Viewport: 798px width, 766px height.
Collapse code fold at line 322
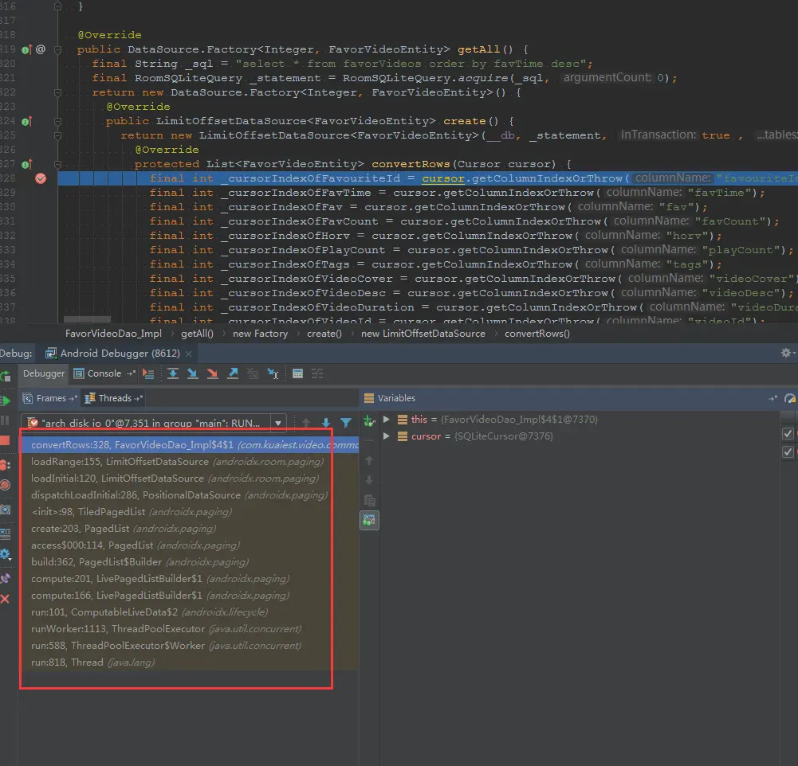coord(57,92)
